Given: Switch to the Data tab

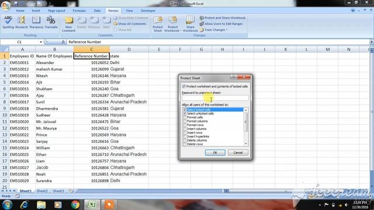Looking at the screenshot, I should [x=97, y=10].
